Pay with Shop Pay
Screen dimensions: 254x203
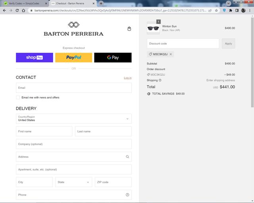click(x=35, y=57)
